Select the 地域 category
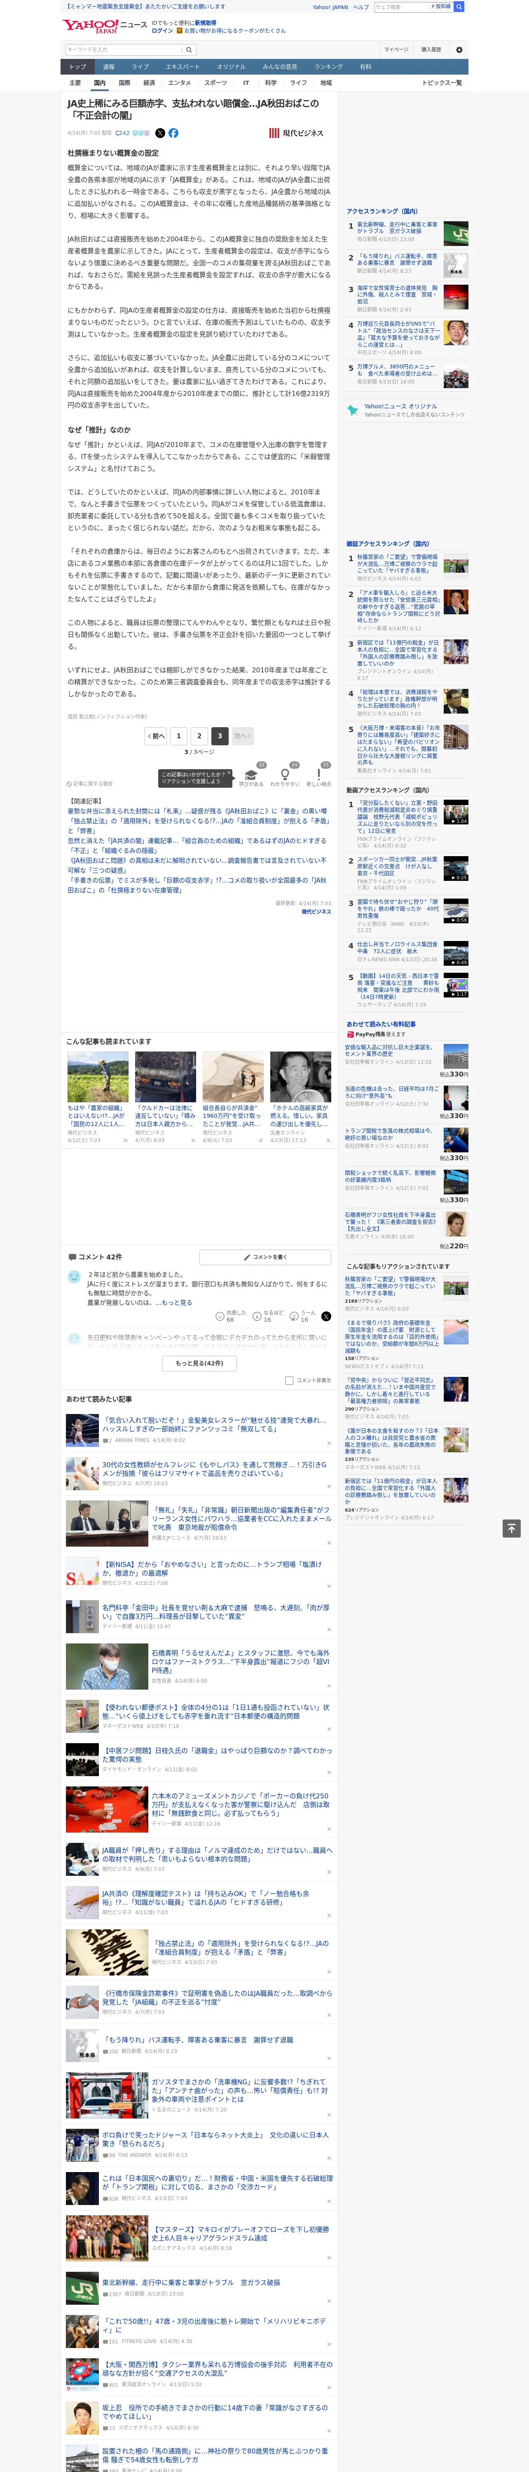Screen dimensions: 529x2472 click(325, 84)
